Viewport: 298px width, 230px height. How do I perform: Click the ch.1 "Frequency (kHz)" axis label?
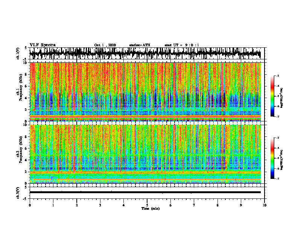pos(21,88)
